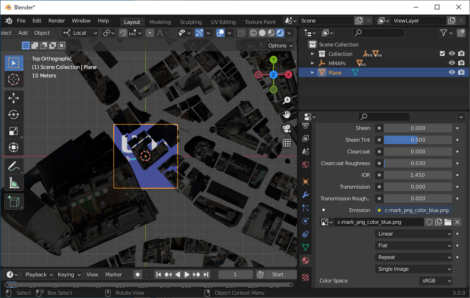Viewport: 470px width, 298px height.
Task: Pick the Add Cube tool
Action: pyautogui.click(x=14, y=201)
